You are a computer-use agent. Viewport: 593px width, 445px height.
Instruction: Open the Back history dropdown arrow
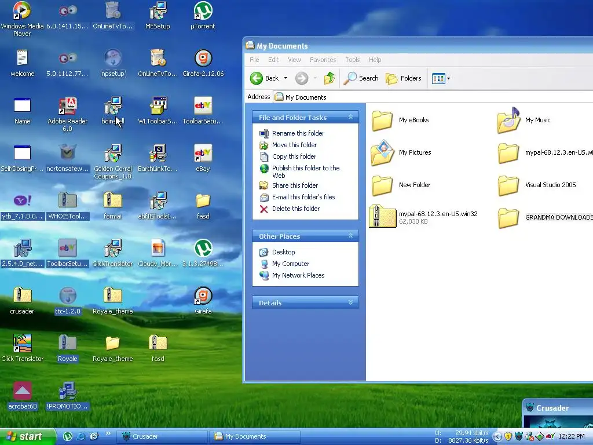point(285,78)
